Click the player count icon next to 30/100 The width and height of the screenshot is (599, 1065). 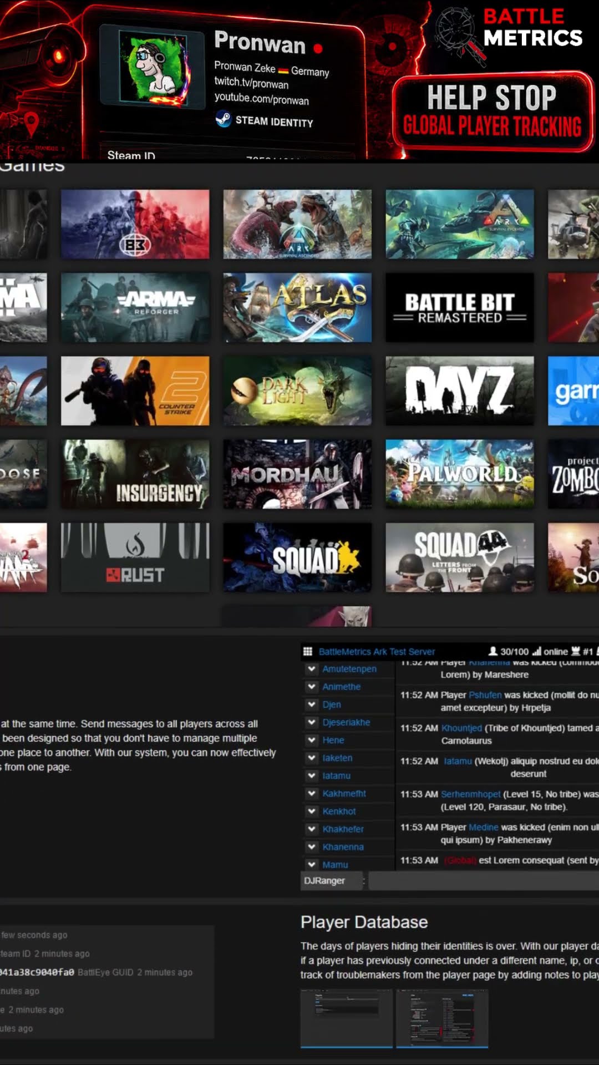[493, 651]
